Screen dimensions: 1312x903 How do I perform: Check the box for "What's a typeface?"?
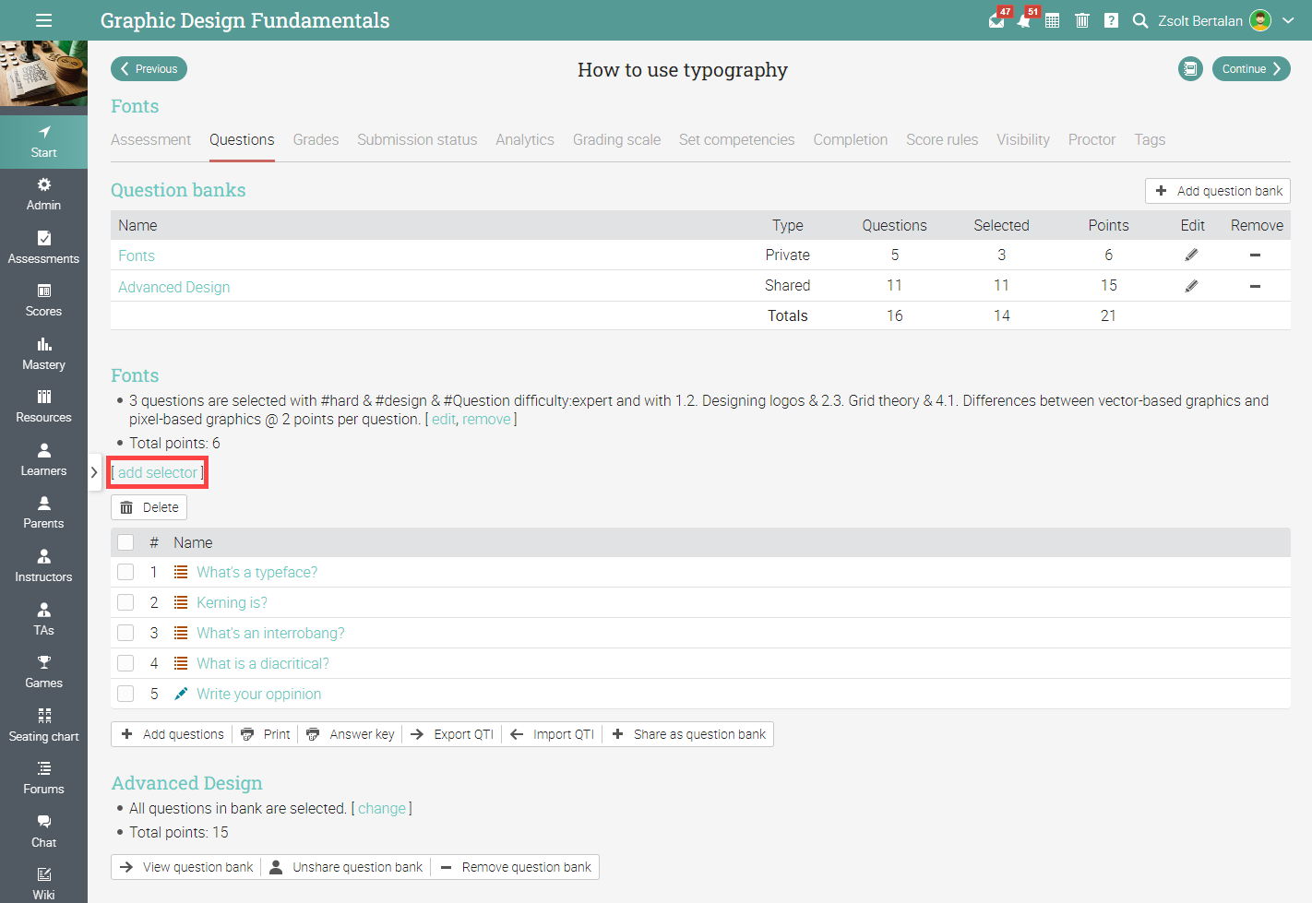pos(125,572)
